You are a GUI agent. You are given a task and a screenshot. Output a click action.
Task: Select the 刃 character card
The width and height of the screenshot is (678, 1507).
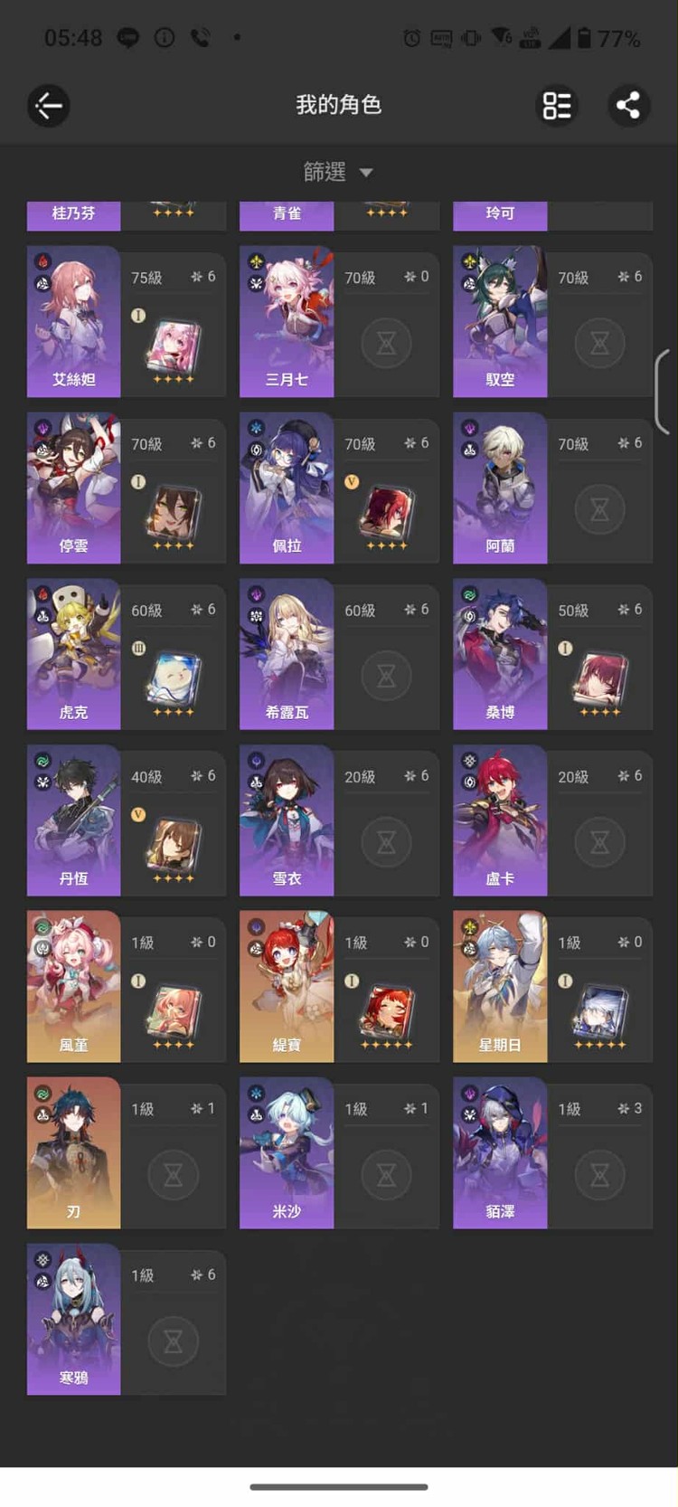pyautogui.click(x=127, y=1152)
